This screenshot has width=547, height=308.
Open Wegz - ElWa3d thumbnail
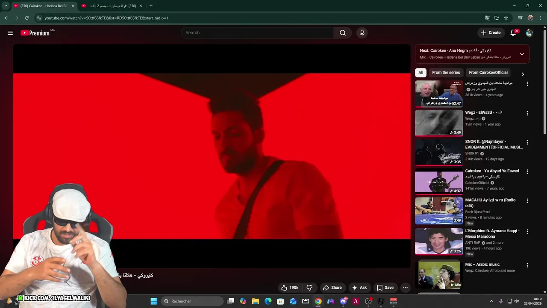pos(439,123)
